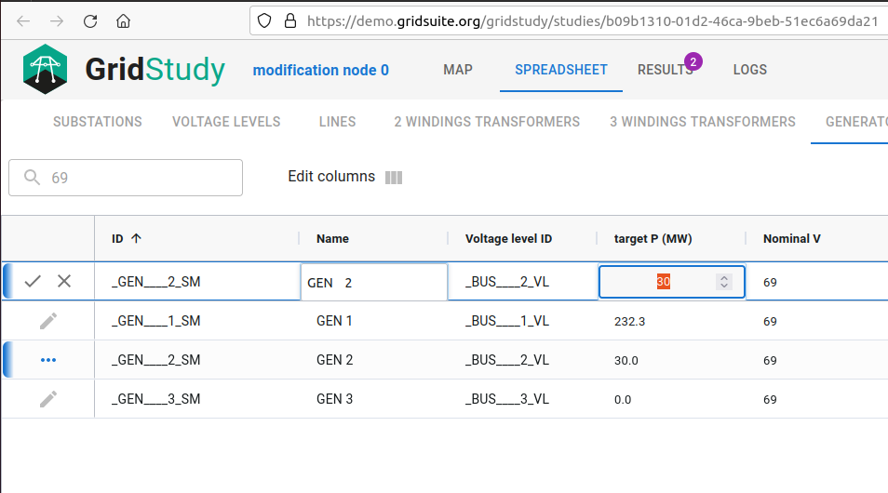Click the GEN 1 name cell
Viewport: 888px width, 493px height.
coord(334,321)
